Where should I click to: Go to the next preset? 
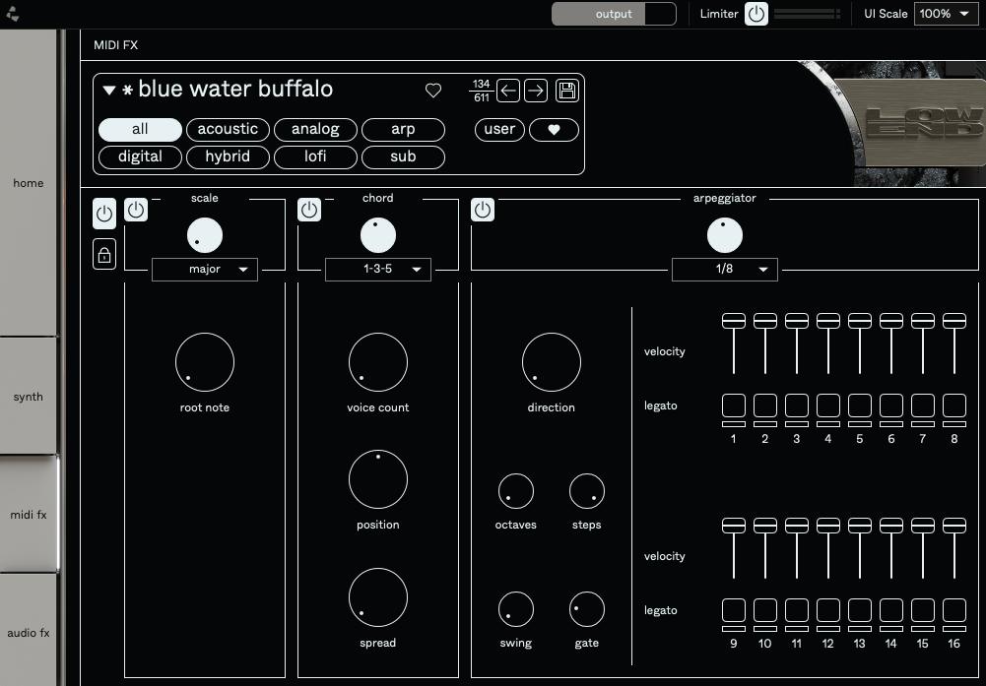(x=535, y=90)
